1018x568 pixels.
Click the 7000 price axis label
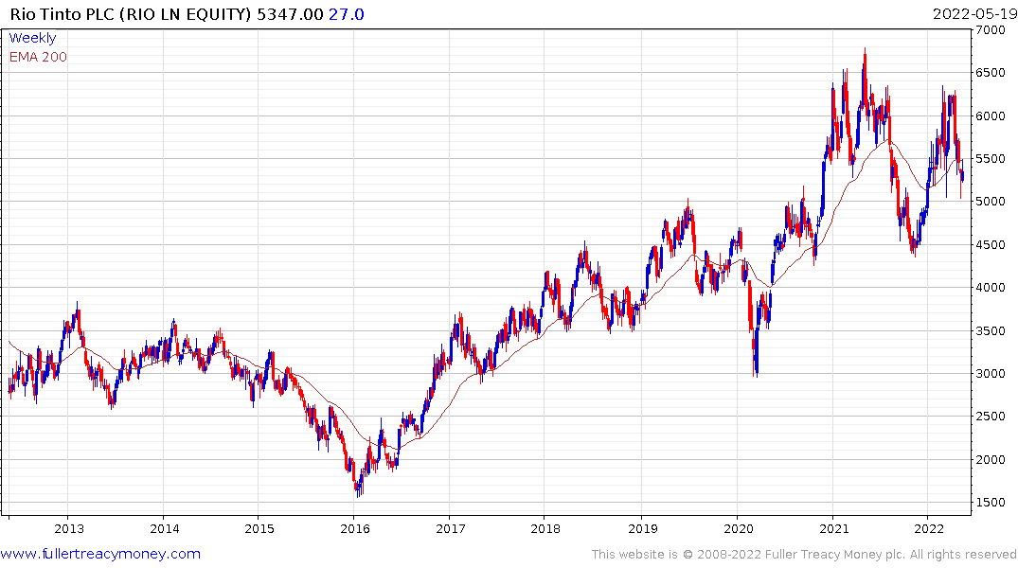(x=991, y=30)
